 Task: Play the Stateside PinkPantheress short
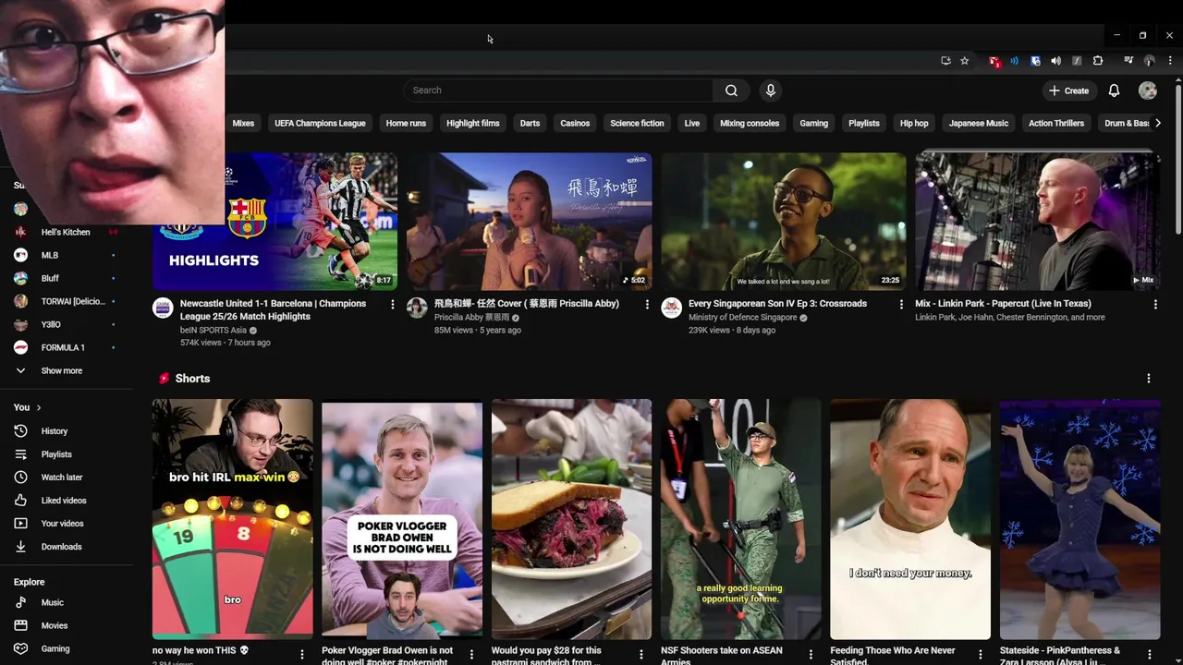point(1079,519)
